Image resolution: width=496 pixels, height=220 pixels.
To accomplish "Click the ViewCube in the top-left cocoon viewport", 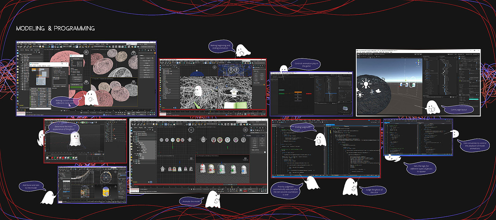I will coord(86,52).
